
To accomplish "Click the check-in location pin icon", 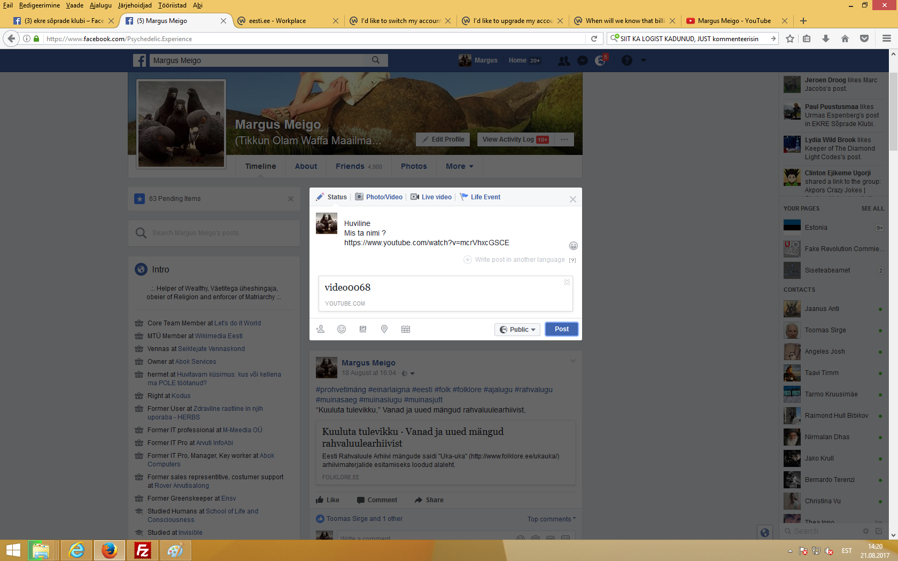I will pos(384,329).
